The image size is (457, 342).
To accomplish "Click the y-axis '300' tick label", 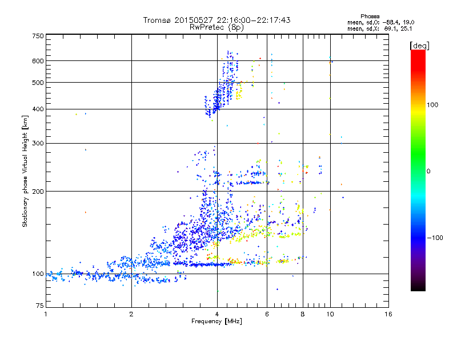I will 38,144.
